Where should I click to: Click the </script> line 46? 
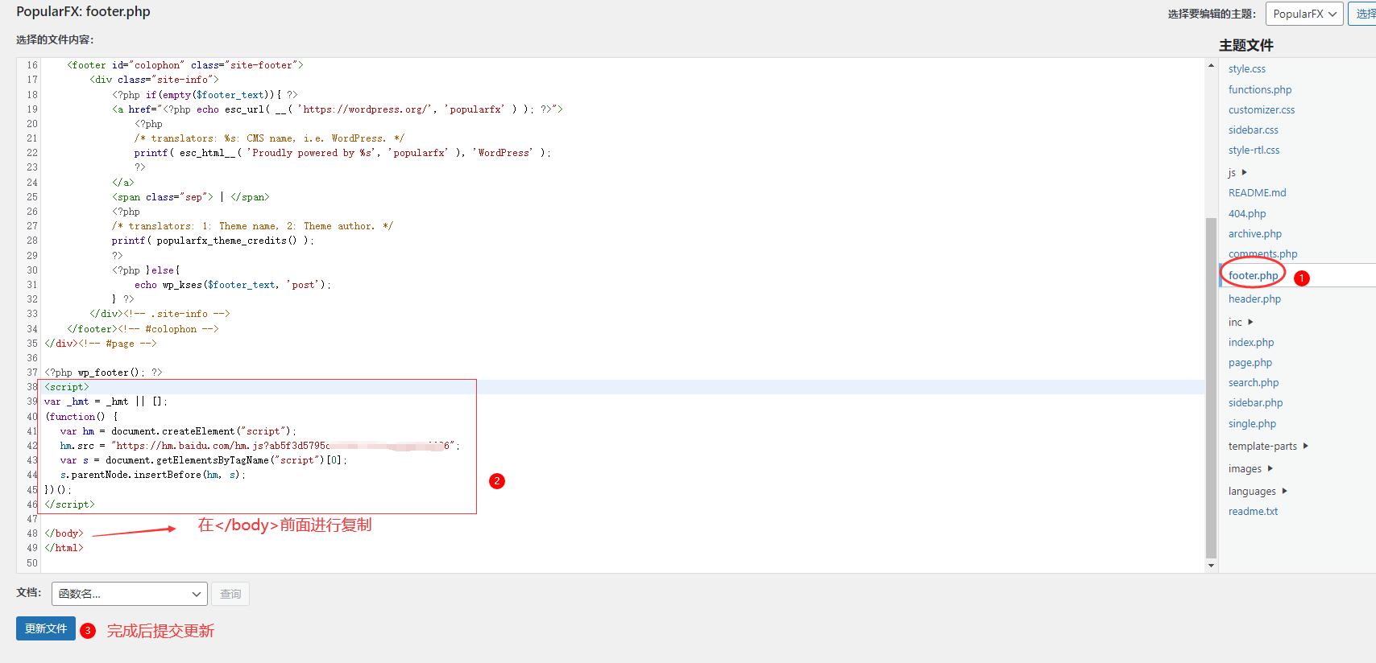click(x=69, y=504)
